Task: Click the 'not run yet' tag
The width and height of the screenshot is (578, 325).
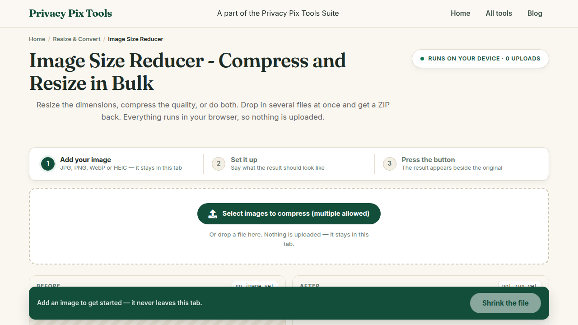Action: pyautogui.click(x=520, y=285)
